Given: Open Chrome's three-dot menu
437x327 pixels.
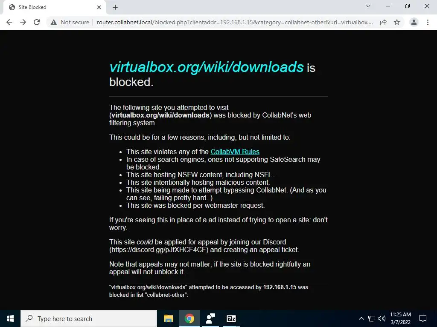Looking at the screenshot, I should coord(428,22).
